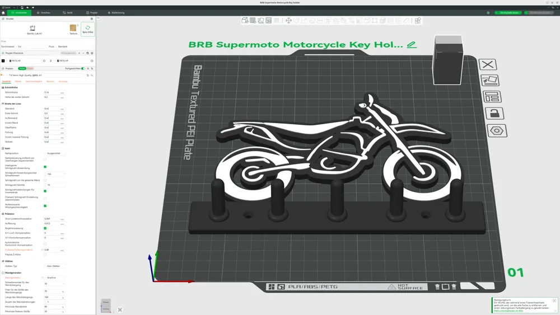Open the Stärke settings tab

coord(18,81)
